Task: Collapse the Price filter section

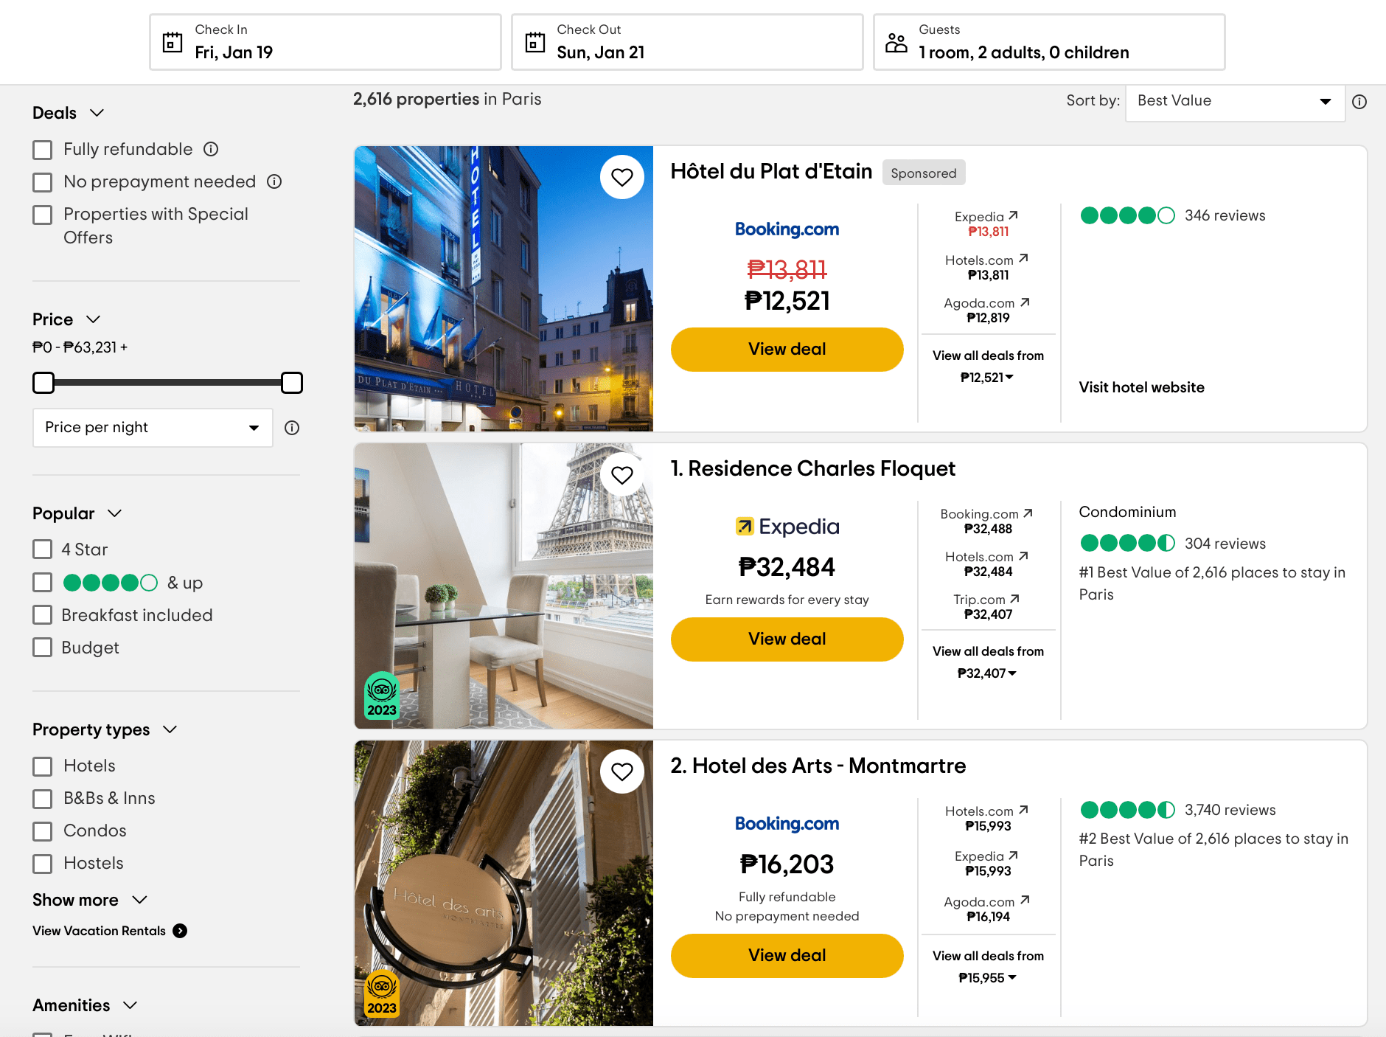Action: pyautogui.click(x=93, y=319)
